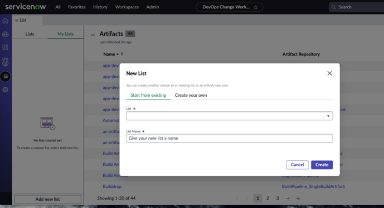Open the All menu
The width and height of the screenshot is (384, 208).
(x=58, y=7)
